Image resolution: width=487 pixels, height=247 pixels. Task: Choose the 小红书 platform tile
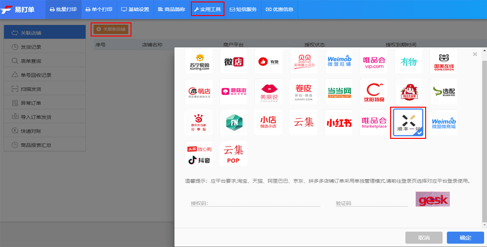pos(339,122)
